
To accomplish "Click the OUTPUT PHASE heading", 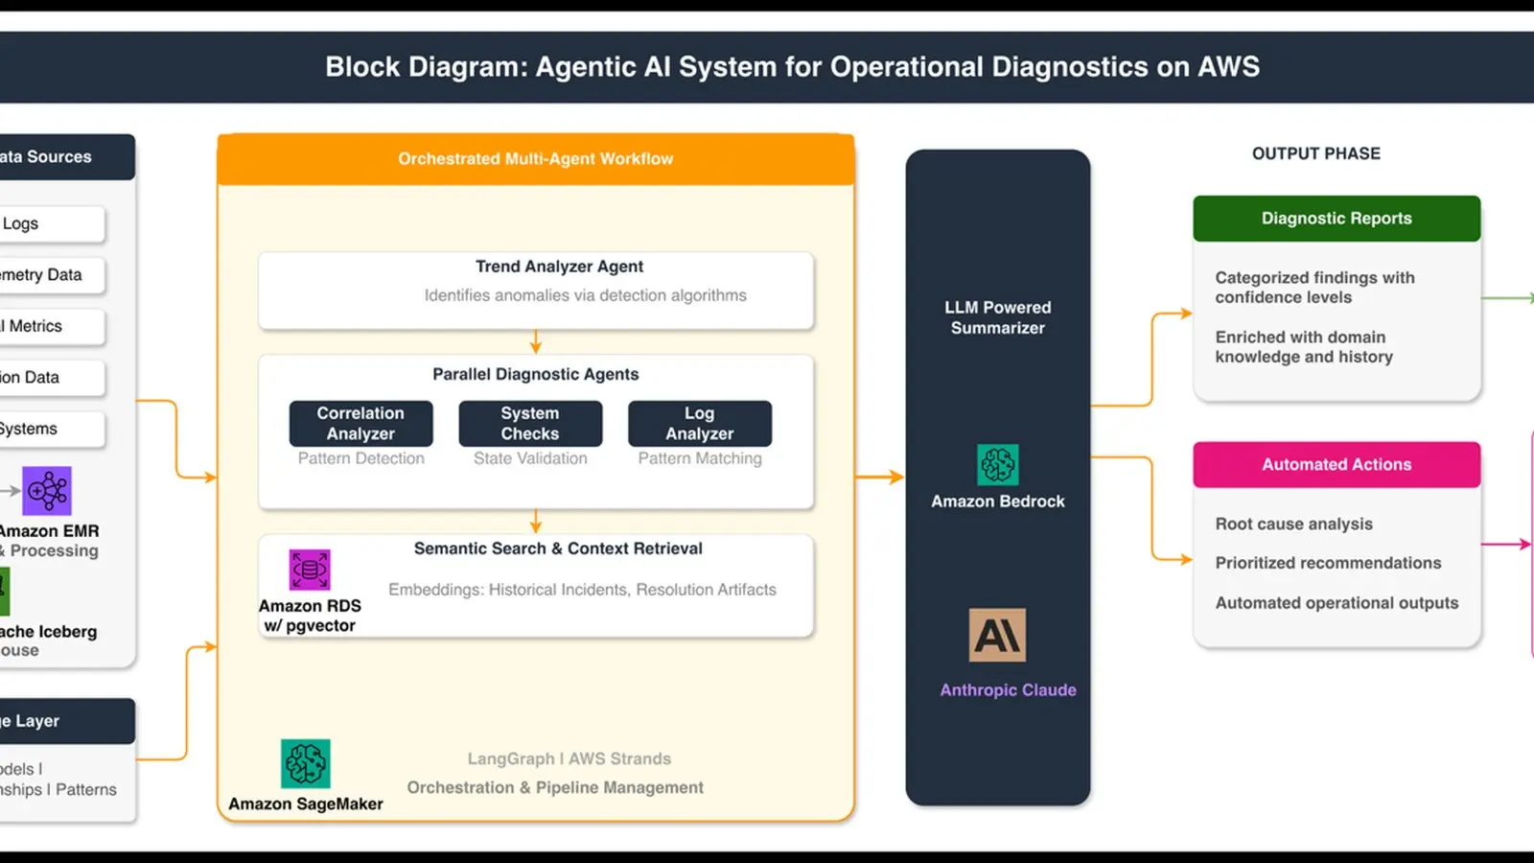I will pos(1316,153).
